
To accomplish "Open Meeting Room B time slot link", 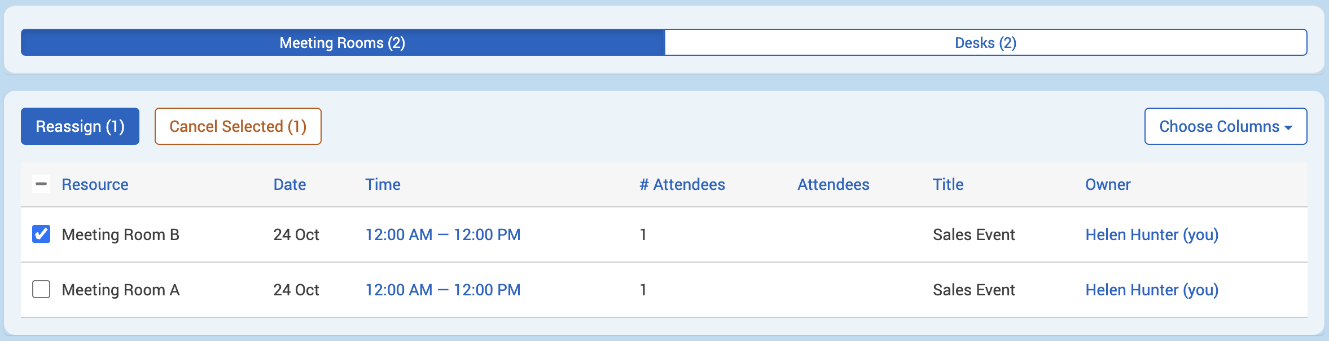I will click(443, 234).
